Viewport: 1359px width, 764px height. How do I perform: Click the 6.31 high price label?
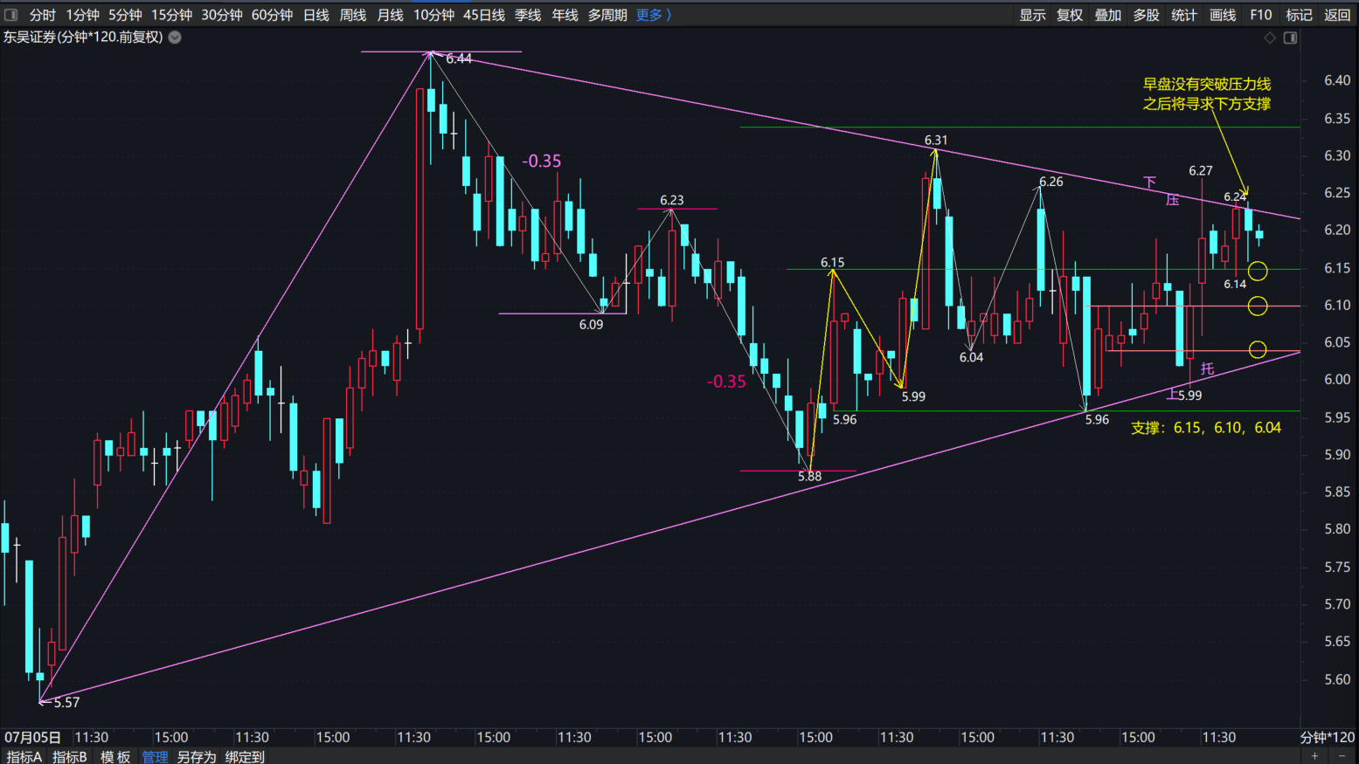pyautogui.click(x=936, y=140)
